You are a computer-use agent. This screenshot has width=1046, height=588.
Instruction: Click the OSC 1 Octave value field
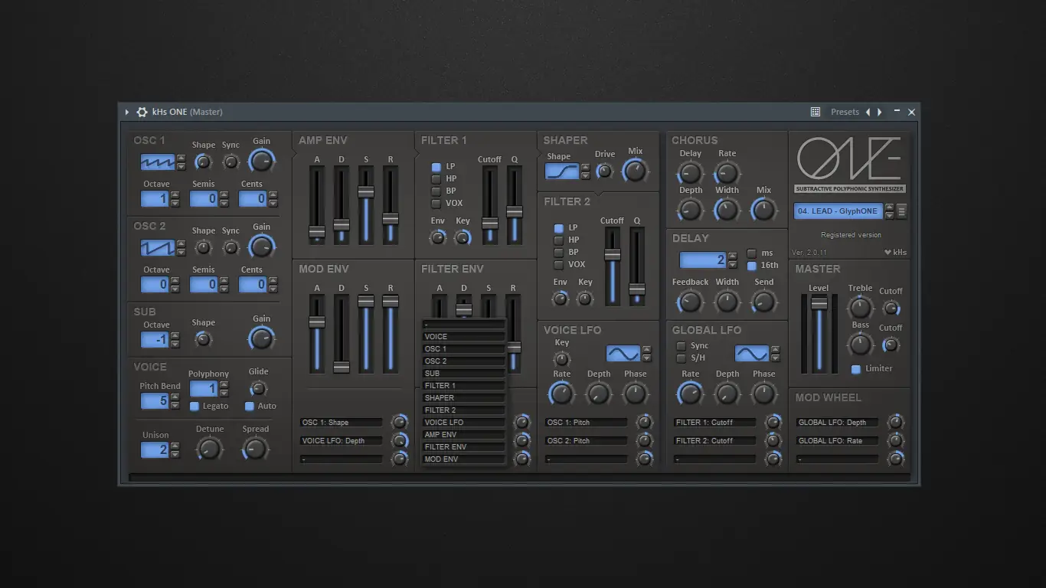[155, 199]
